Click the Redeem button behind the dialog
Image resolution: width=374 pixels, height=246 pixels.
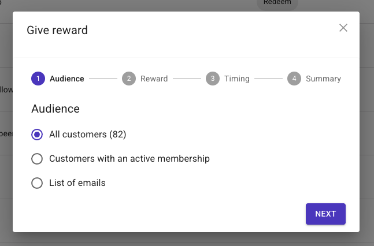pyautogui.click(x=277, y=3)
